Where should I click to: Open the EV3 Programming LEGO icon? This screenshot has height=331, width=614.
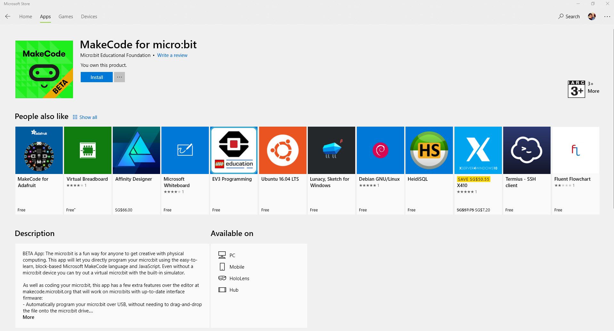(234, 150)
